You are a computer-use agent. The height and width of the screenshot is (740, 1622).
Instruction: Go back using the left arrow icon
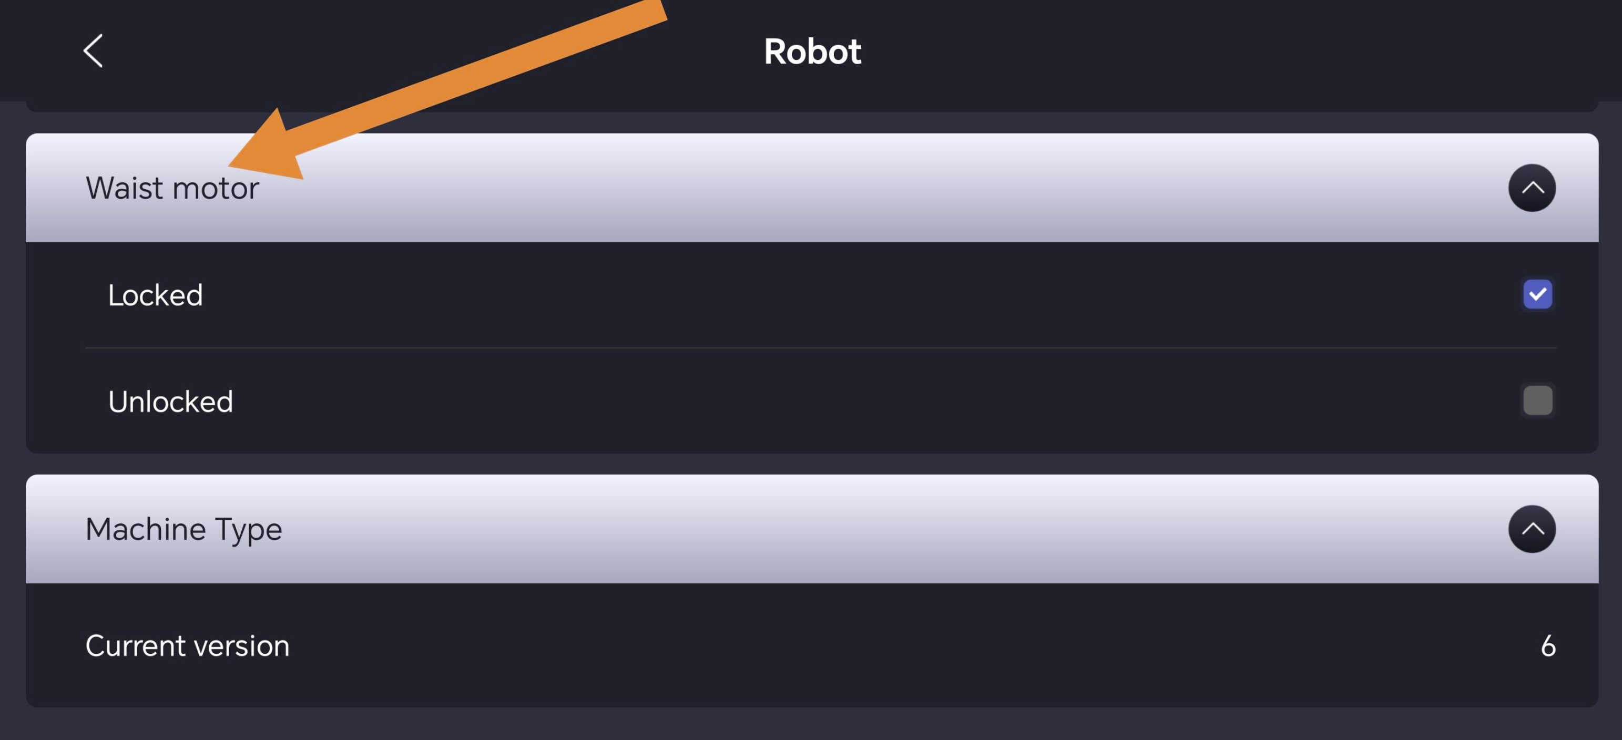93,51
